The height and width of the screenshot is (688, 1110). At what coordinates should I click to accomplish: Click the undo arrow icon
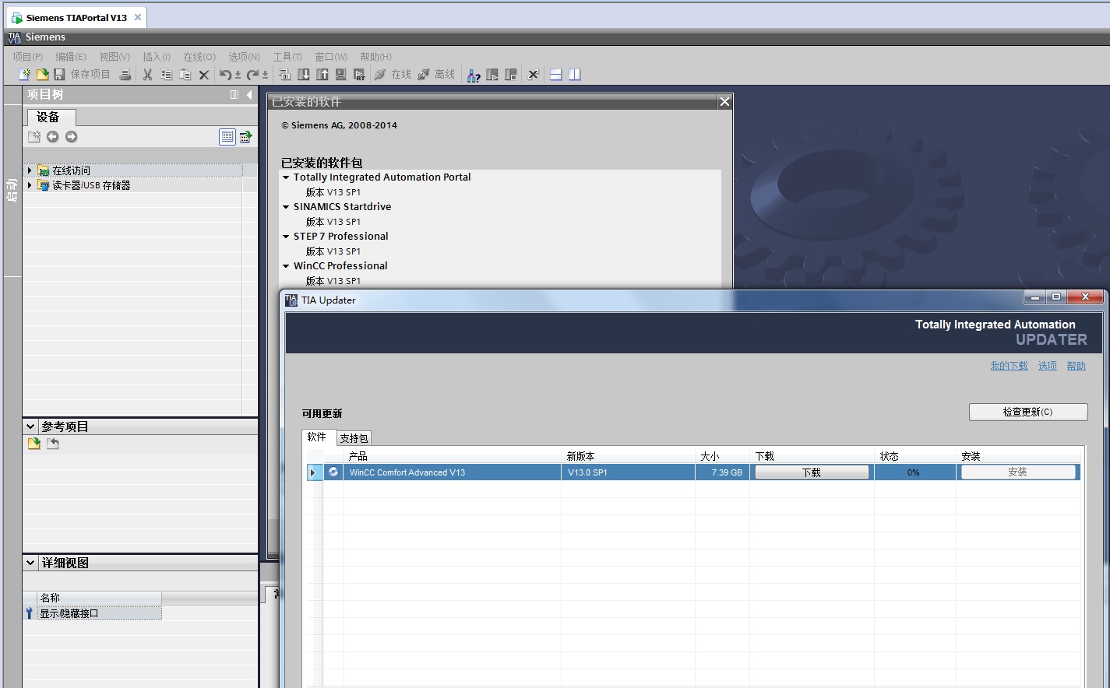point(225,75)
